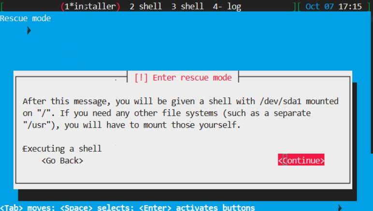Click the <Space> selects hint
The width and height of the screenshot is (373, 211).
pos(97,208)
